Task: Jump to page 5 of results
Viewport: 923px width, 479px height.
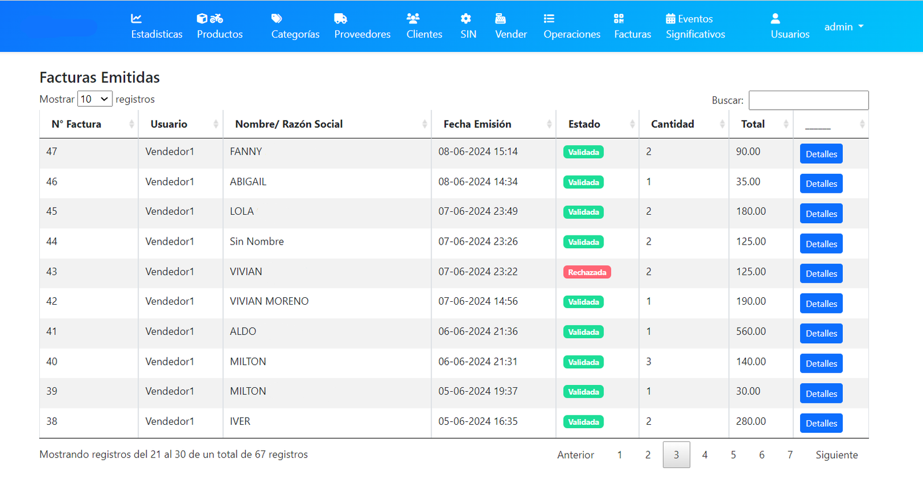Action: 733,455
